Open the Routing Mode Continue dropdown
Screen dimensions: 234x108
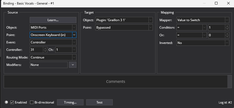[53, 57]
